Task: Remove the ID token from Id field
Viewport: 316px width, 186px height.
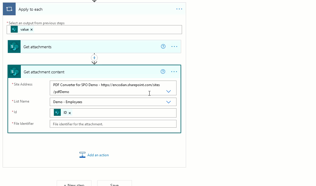Action: pos(70,113)
